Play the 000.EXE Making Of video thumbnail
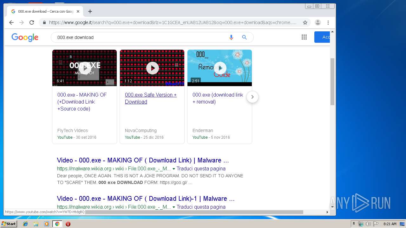The width and height of the screenshot is (406, 228). point(85,68)
